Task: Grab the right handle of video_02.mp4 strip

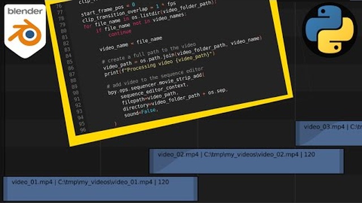Action: click(342, 161)
